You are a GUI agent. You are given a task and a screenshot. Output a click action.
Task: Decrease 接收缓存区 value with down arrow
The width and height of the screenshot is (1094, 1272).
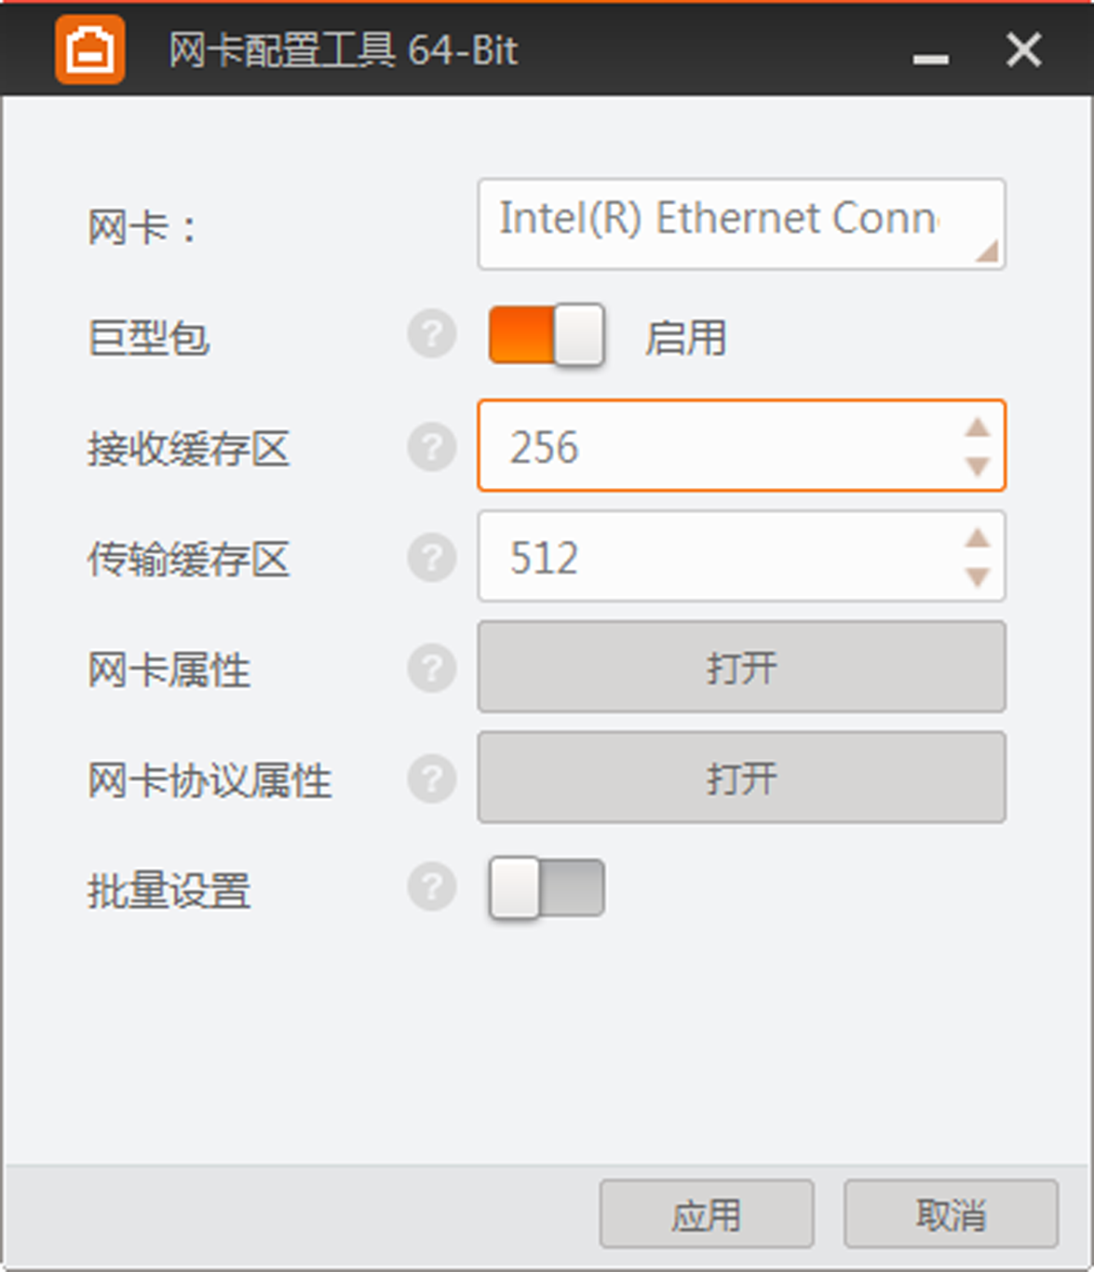pyautogui.click(x=977, y=466)
